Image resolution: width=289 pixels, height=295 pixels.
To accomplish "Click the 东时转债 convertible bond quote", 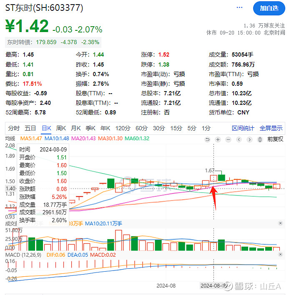I will [x=53, y=42].
